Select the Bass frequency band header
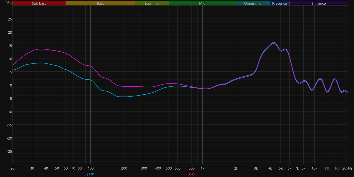The image size is (354, 177). pos(100,3)
